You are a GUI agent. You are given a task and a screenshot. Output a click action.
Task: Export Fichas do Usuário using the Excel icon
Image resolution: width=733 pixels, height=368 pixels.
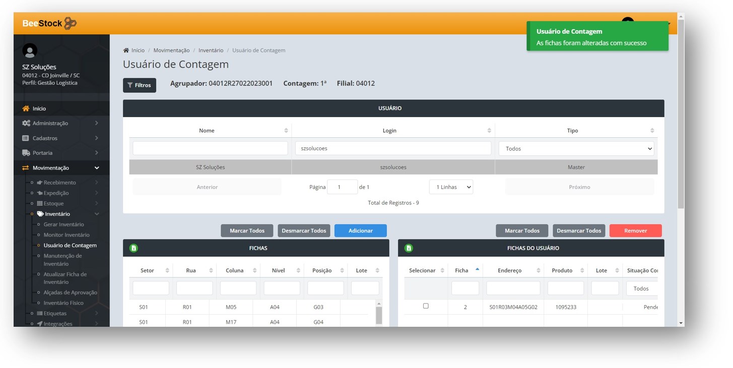tap(409, 248)
